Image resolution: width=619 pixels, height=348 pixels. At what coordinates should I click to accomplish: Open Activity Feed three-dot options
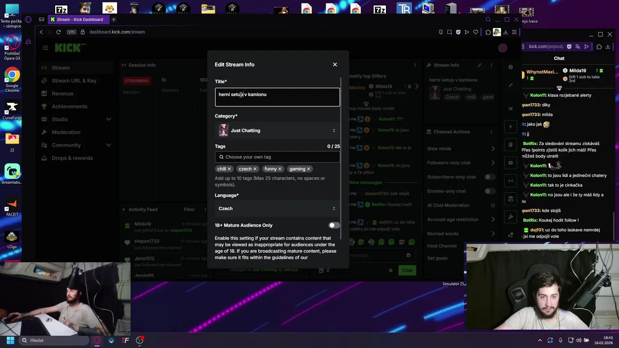(x=206, y=209)
